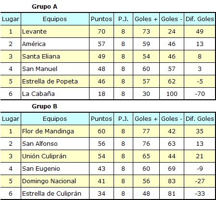The width and height of the screenshot is (216, 200).
Task: Click La Cabaña team name
Action: click(x=38, y=94)
